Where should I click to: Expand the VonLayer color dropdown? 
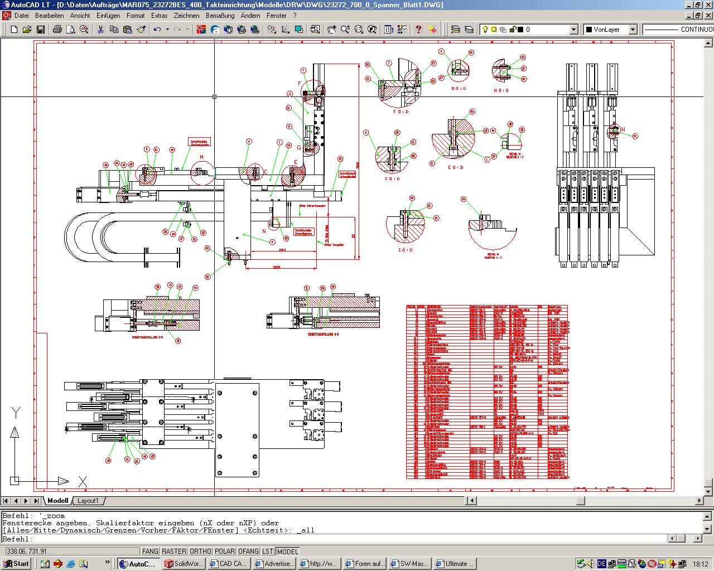[633, 30]
